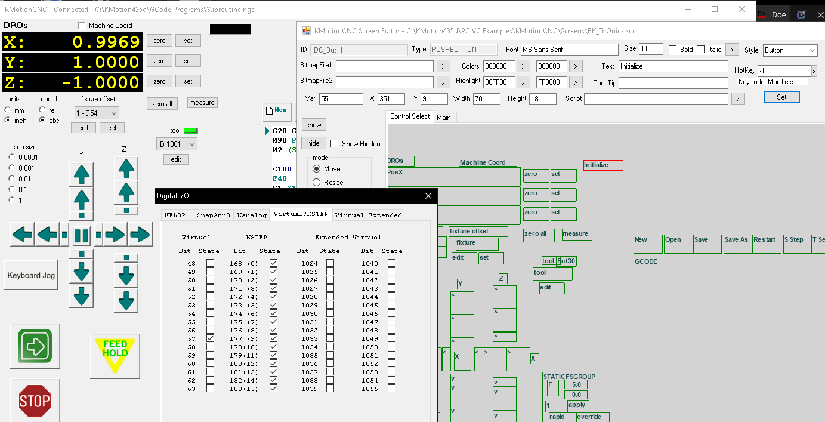The image size is (825, 422).
Task: Close the Digital I/O dialog
Action: (428, 196)
